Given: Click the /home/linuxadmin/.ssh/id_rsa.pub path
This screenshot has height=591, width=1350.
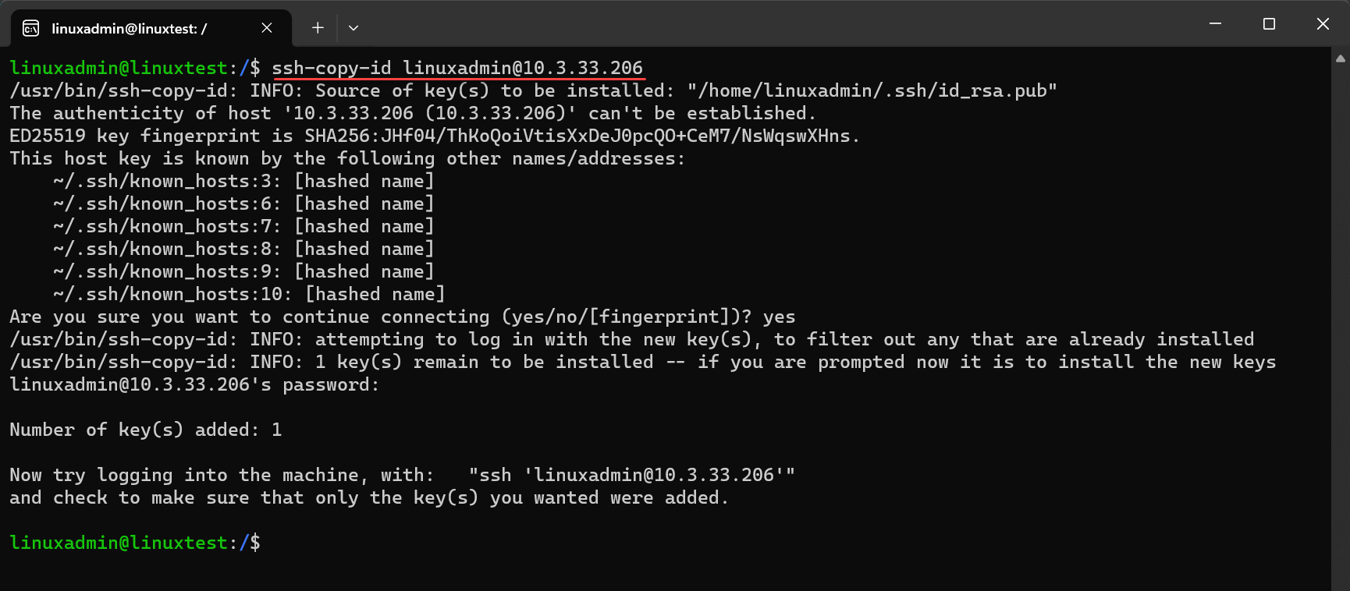Looking at the screenshot, I should click(872, 90).
